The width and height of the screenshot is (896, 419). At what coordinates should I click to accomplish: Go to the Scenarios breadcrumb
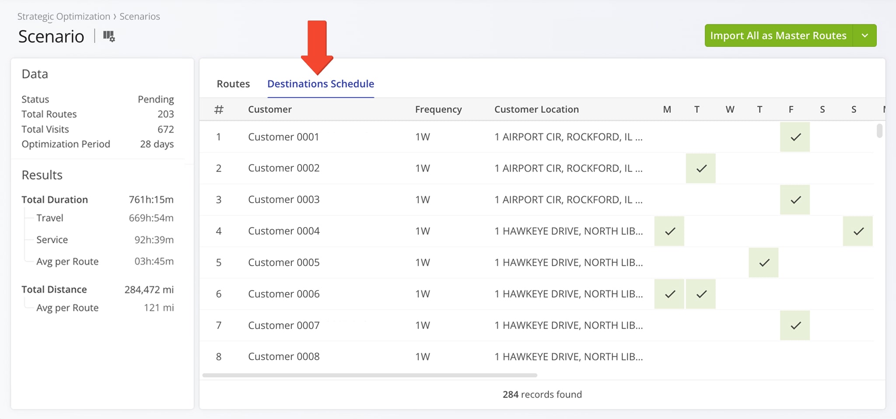(140, 16)
